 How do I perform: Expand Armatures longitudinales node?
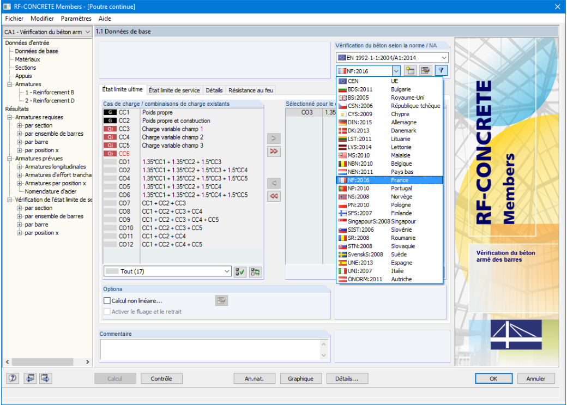19,167
